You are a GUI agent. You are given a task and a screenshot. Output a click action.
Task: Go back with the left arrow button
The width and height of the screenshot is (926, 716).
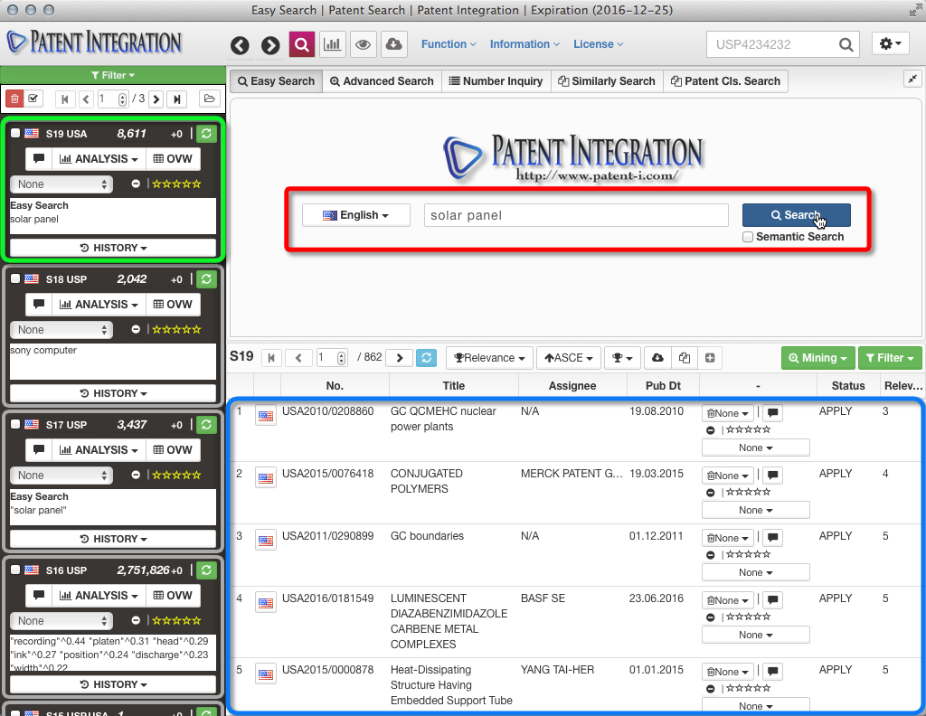[x=240, y=45]
